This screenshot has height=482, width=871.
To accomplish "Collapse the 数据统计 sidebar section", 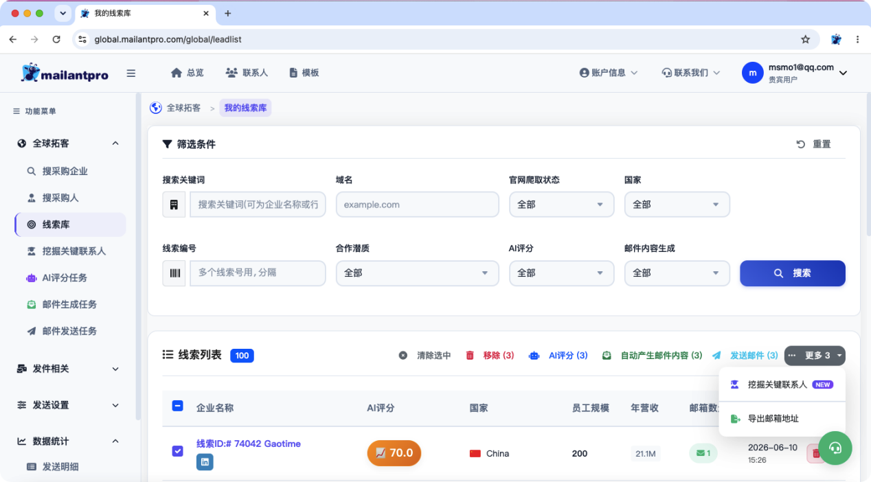I will pyautogui.click(x=115, y=441).
